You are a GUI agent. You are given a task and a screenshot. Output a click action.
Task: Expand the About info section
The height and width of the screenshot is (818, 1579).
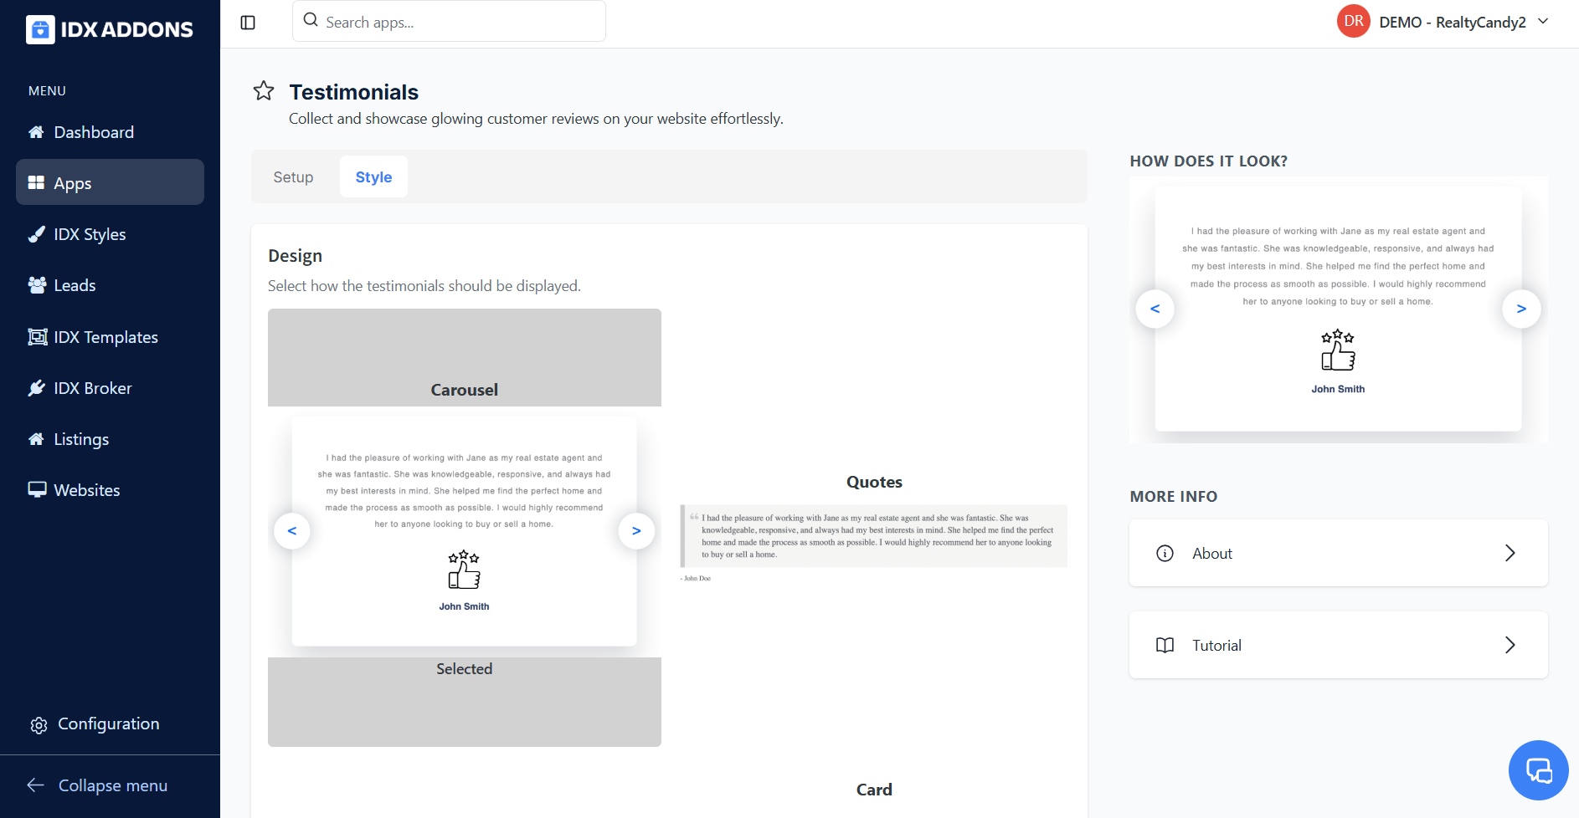coord(1338,554)
